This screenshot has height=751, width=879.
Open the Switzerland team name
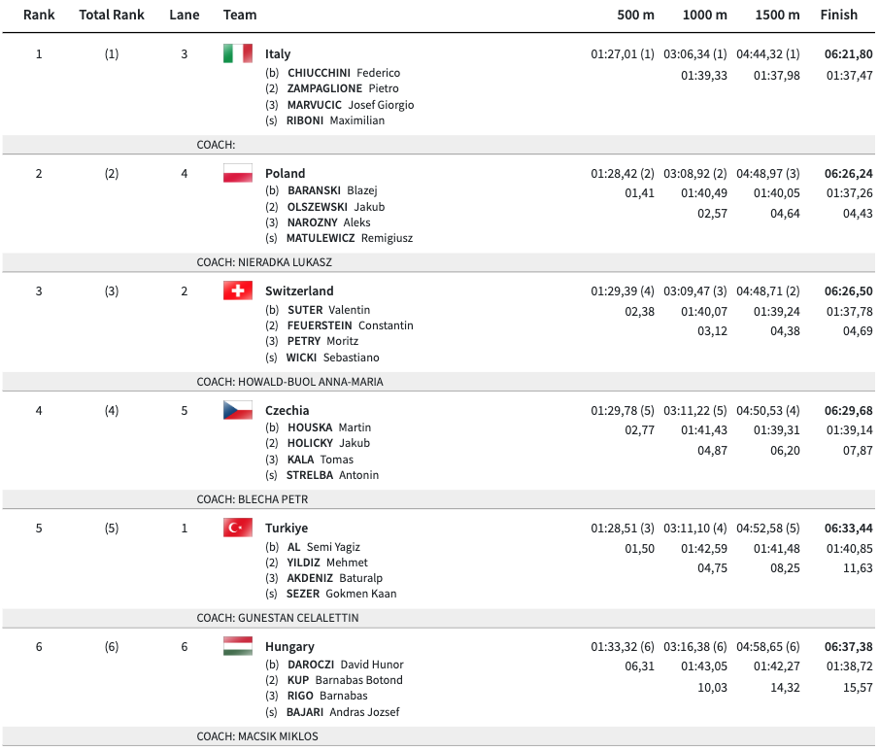coord(299,291)
